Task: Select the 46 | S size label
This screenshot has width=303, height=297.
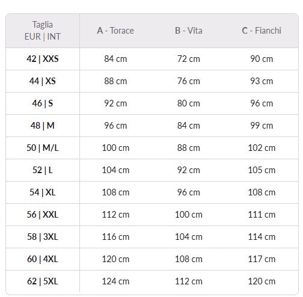Action: click(43, 103)
